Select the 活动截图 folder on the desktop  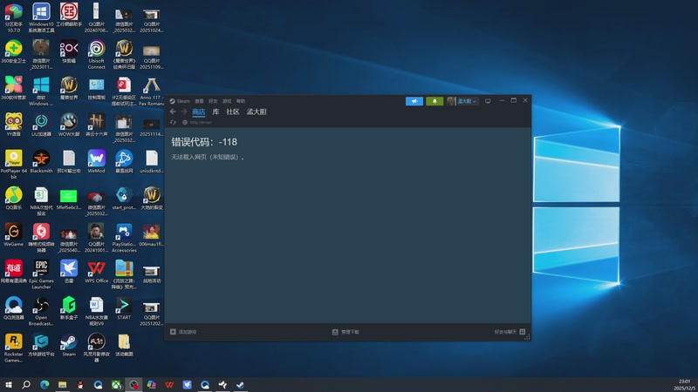tap(124, 345)
